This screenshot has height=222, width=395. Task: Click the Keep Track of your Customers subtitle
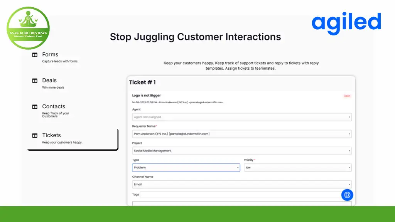click(56, 115)
